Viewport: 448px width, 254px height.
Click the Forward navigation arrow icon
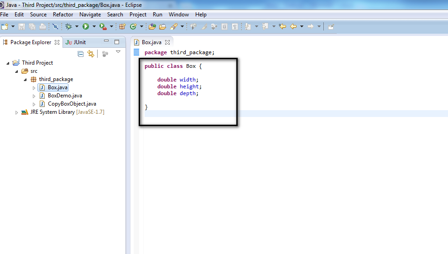311,26
